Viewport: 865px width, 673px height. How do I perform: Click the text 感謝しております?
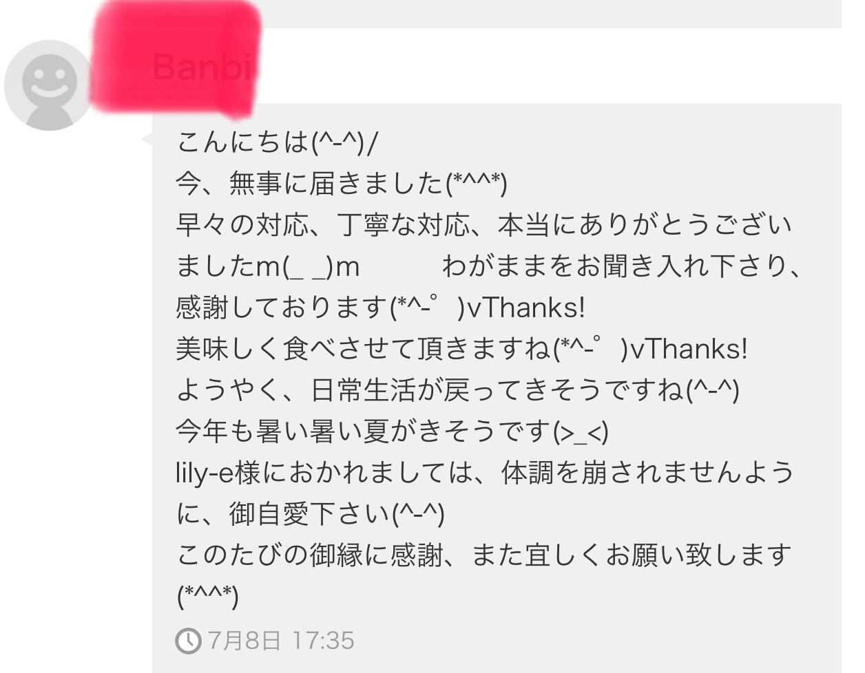tap(282, 308)
